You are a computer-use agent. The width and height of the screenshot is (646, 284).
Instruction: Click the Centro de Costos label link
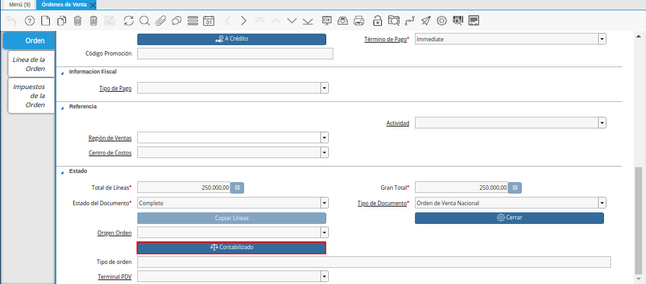[111, 153]
